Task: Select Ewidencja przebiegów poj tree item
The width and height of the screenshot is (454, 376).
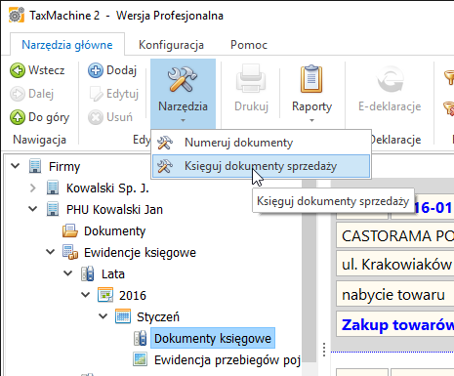Action: [x=227, y=359]
